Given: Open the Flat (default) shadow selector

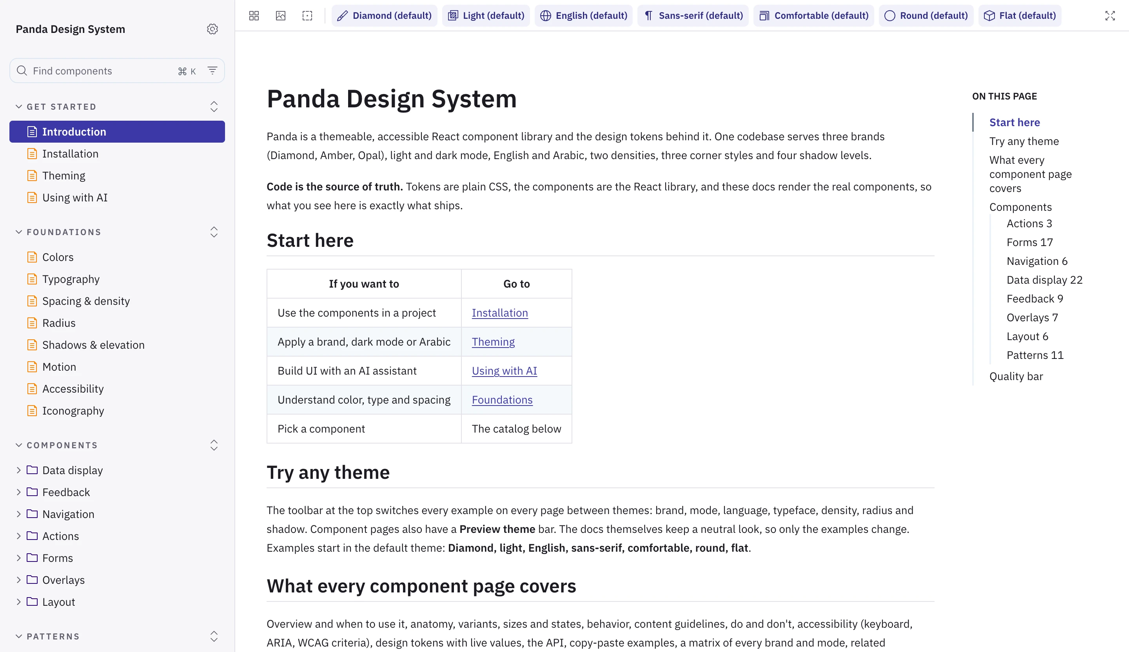Looking at the screenshot, I should point(1020,16).
